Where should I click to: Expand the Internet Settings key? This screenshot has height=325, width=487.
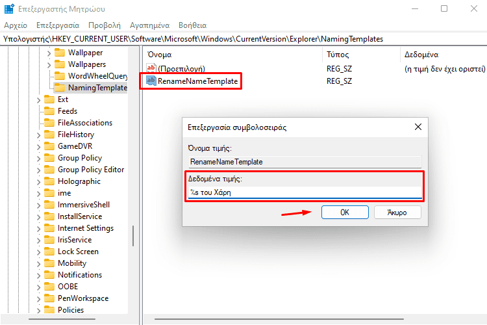click(x=38, y=229)
